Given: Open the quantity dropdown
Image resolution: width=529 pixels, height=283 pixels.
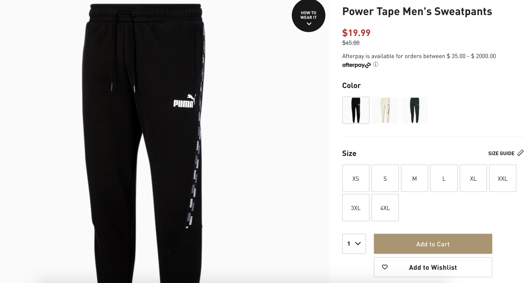Looking at the screenshot, I should click(354, 244).
